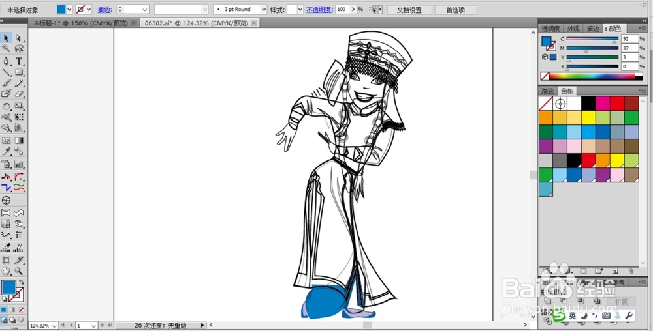
Task: Pick the Line Segment tool
Action: tap(6, 72)
